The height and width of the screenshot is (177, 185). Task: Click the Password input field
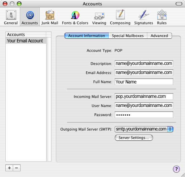pyautogui.click(x=144, y=115)
